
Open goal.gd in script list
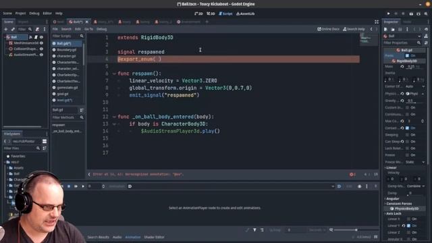pos(63,94)
